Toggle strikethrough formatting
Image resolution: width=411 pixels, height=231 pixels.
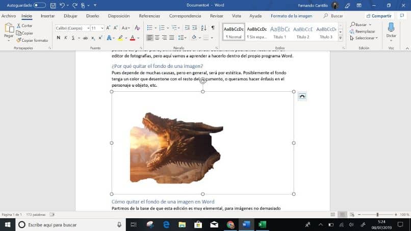85,38
